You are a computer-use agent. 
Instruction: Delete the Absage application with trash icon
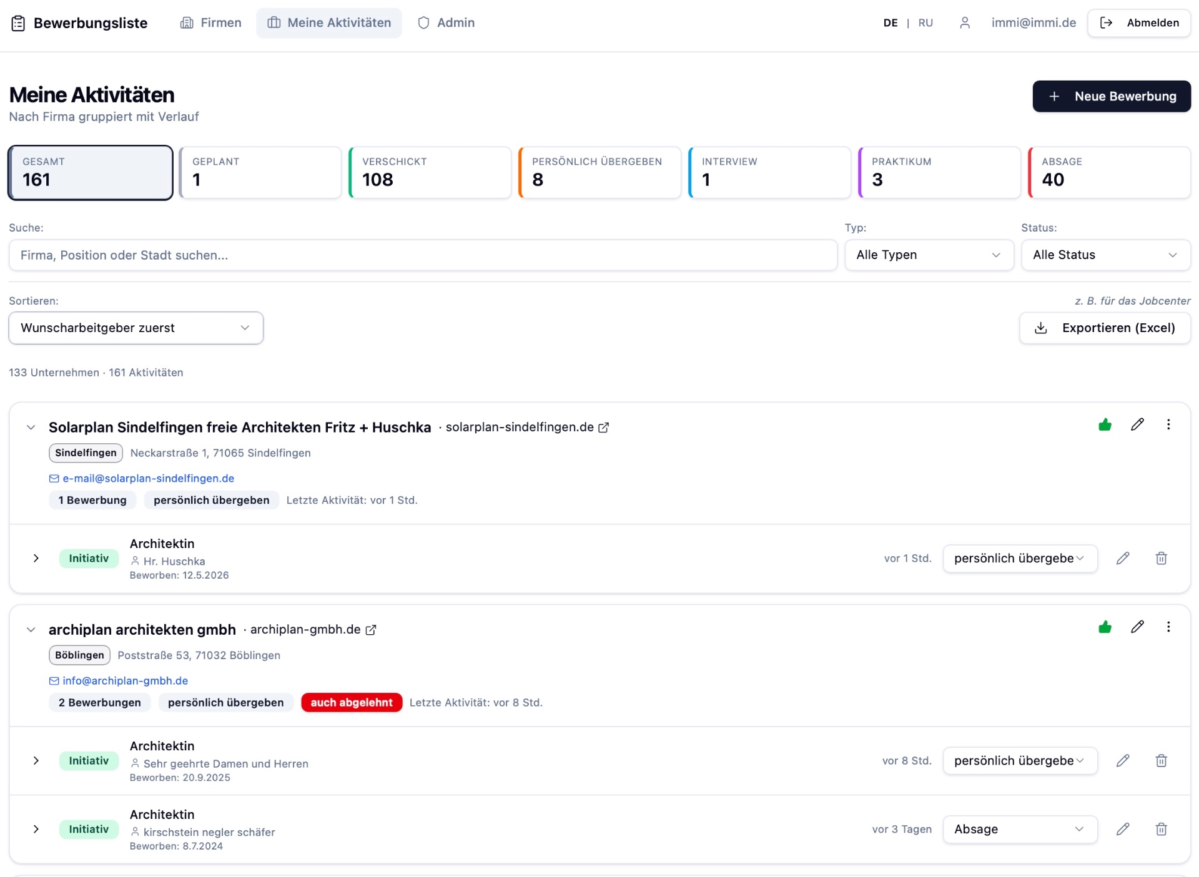coord(1161,830)
